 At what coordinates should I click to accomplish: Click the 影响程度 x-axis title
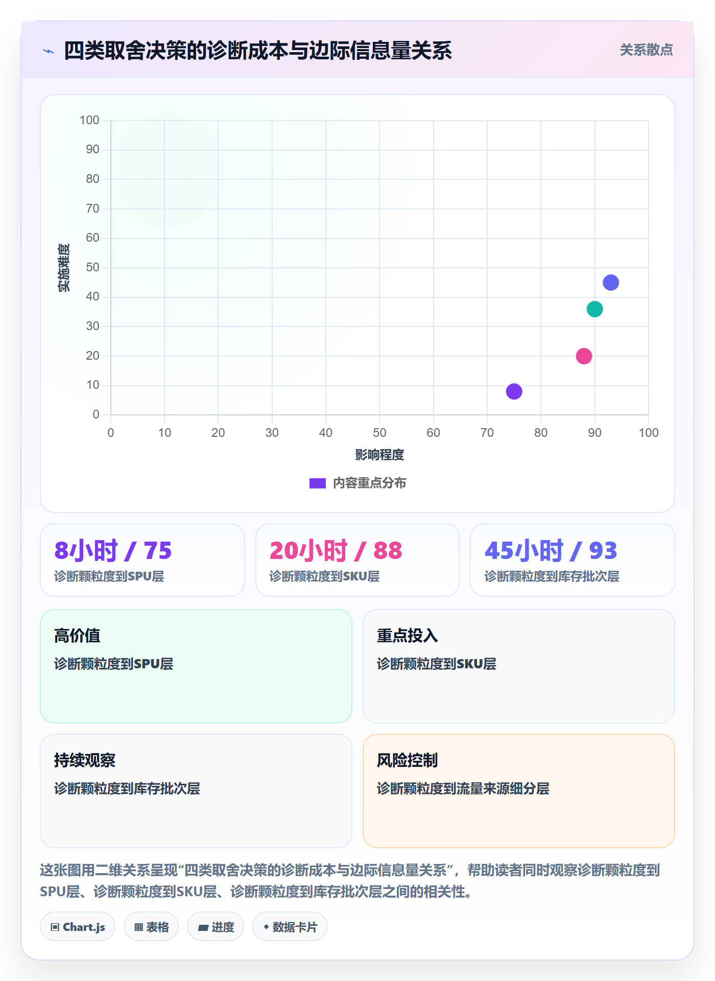[379, 455]
